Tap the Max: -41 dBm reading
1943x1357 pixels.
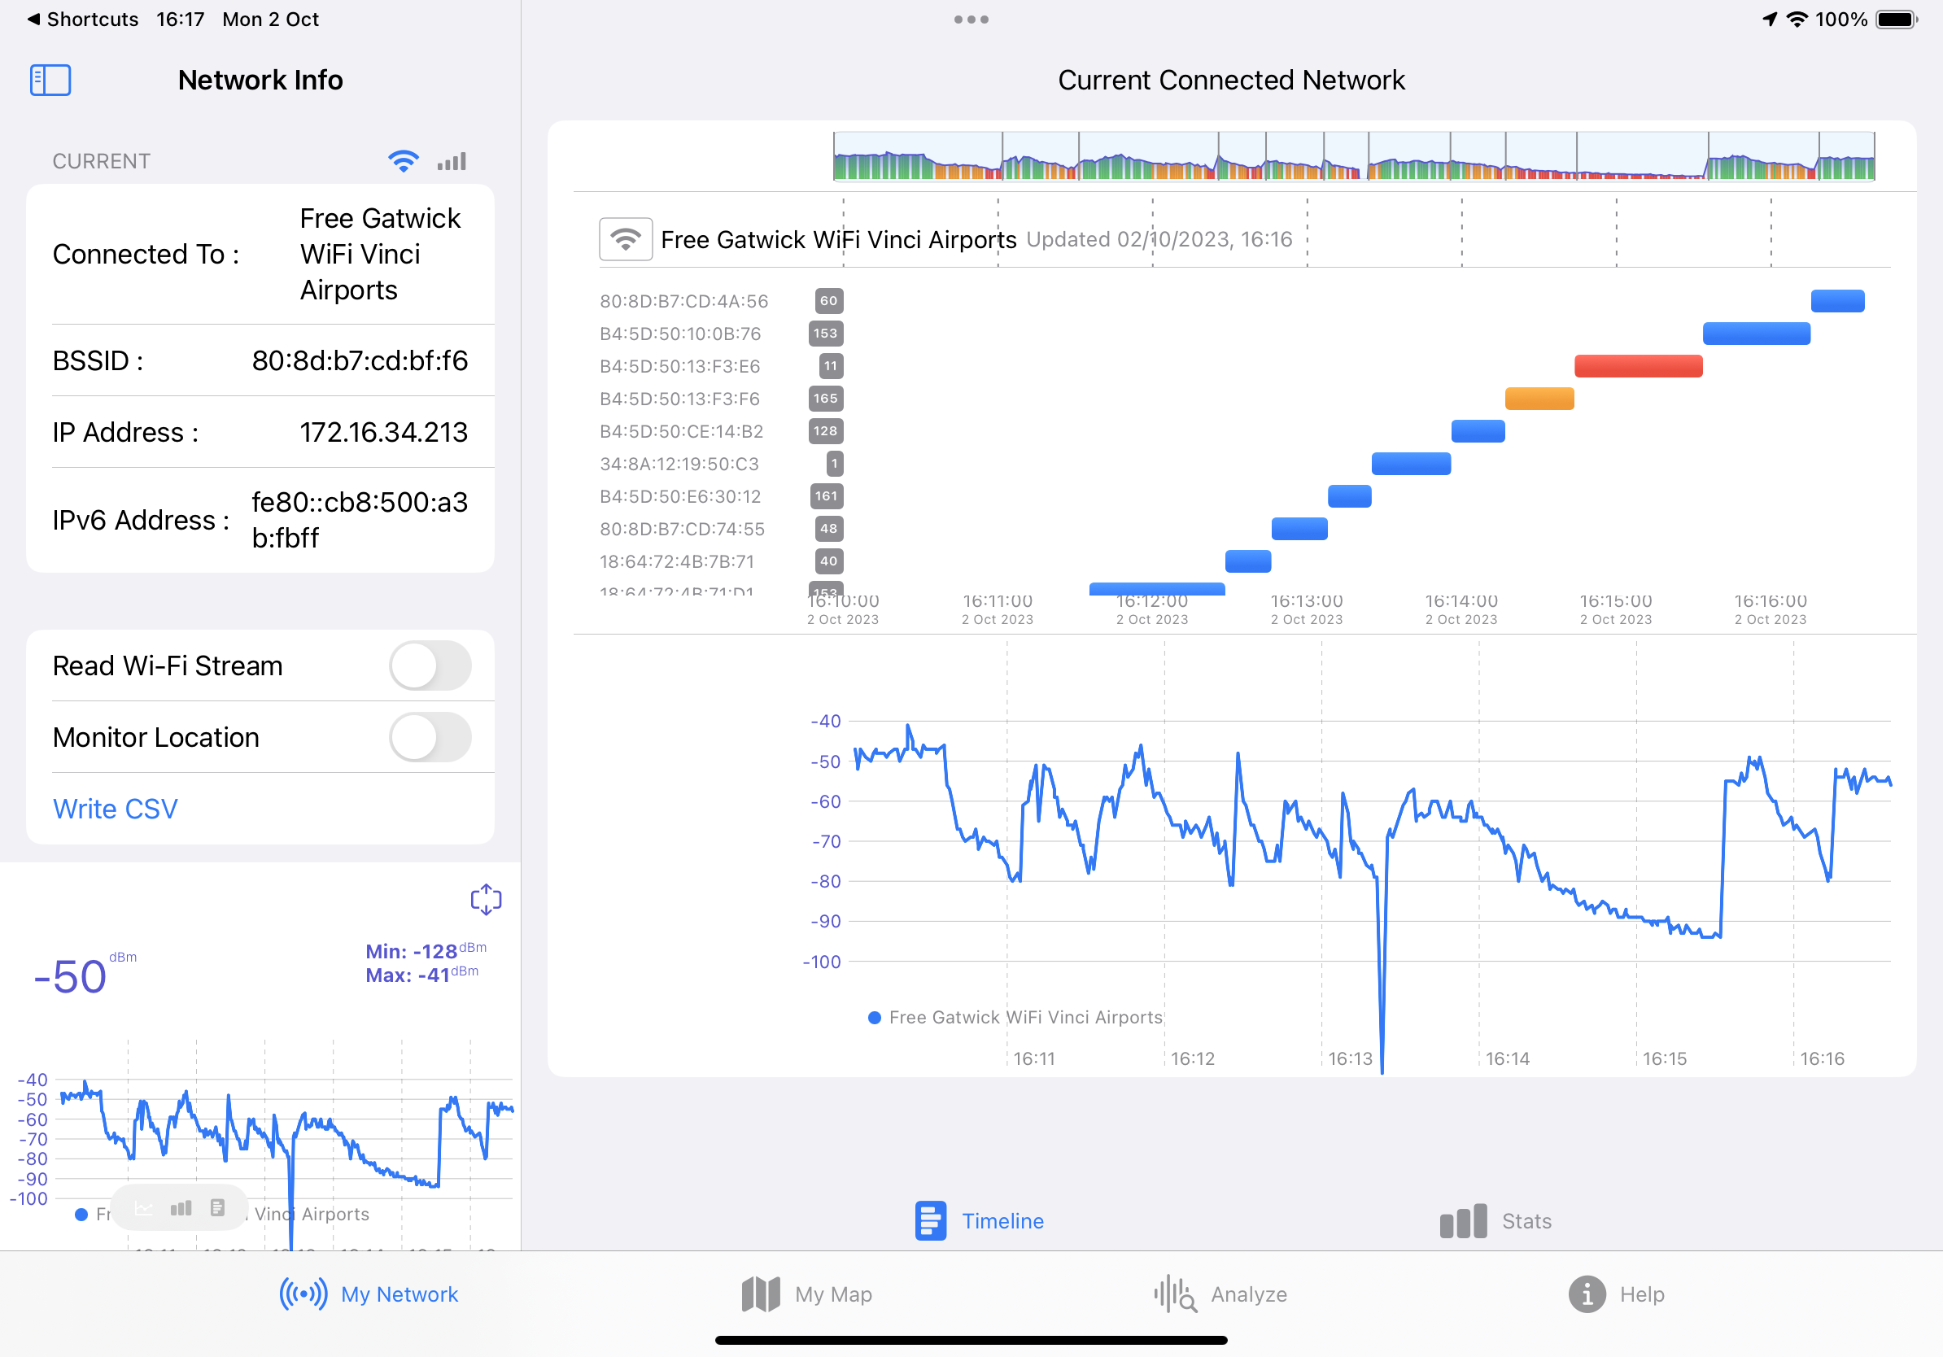pyautogui.click(x=421, y=975)
